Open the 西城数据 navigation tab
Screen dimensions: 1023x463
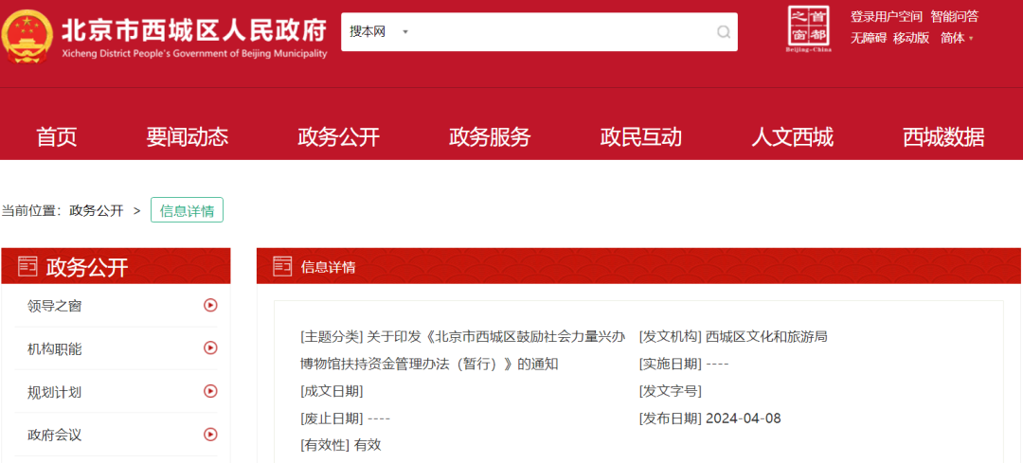(944, 137)
